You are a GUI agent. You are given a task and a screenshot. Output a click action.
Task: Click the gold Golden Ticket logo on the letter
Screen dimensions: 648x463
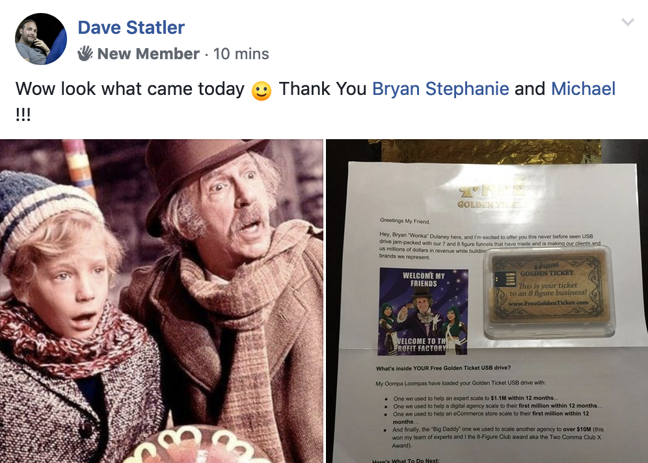click(491, 196)
